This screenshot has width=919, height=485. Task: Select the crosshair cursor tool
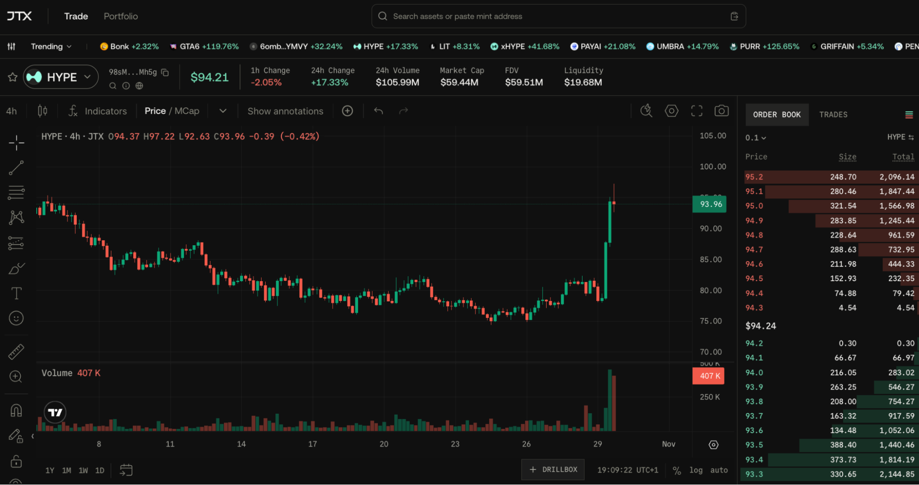pyautogui.click(x=16, y=143)
